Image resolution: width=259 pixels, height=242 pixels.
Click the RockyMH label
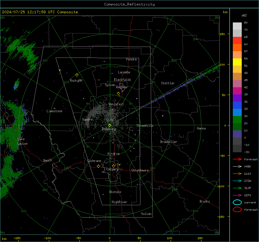(x=76, y=81)
